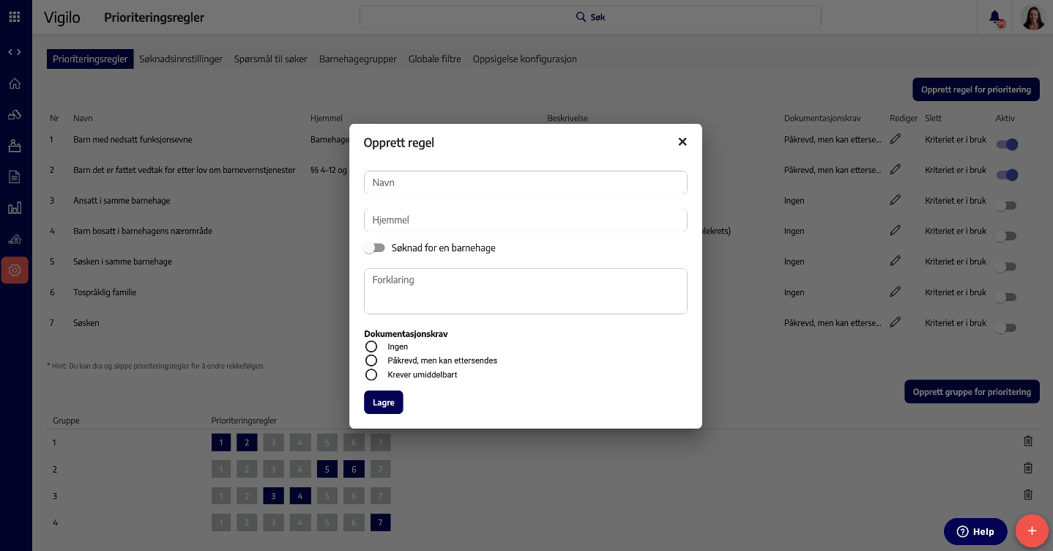The height and width of the screenshot is (551, 1053).
Task: Open Globale filtre tab
Action: [x=435, y=59]
